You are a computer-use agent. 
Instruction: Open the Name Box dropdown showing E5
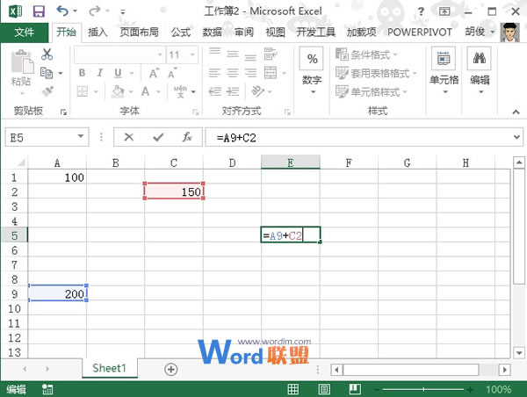81,136
